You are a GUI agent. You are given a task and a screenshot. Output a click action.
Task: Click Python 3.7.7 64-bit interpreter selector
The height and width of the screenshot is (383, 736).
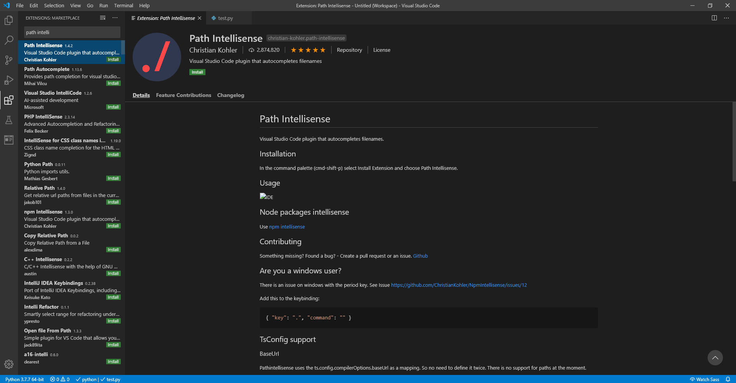click(x=25, y=379)
